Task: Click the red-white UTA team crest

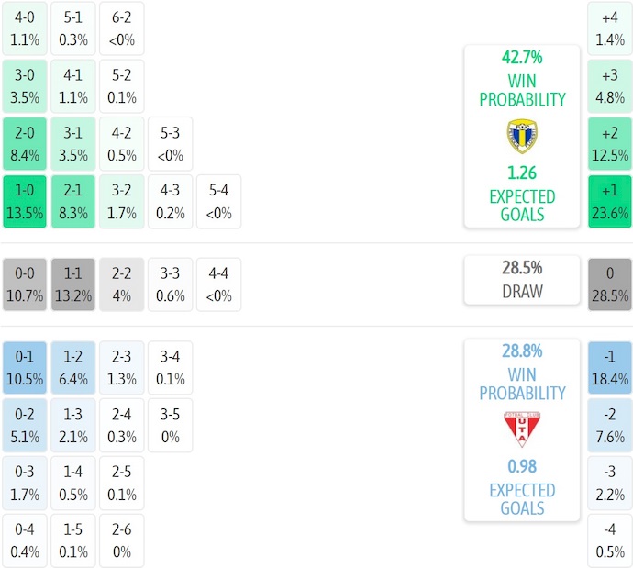Action: 521,429
